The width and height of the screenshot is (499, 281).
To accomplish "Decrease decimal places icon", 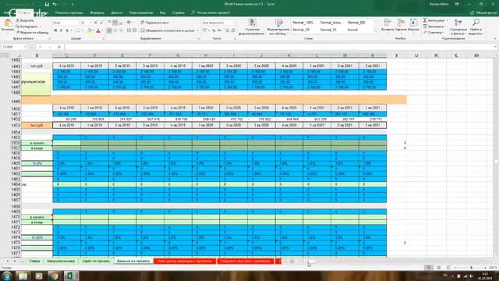I will click(233, 30).
